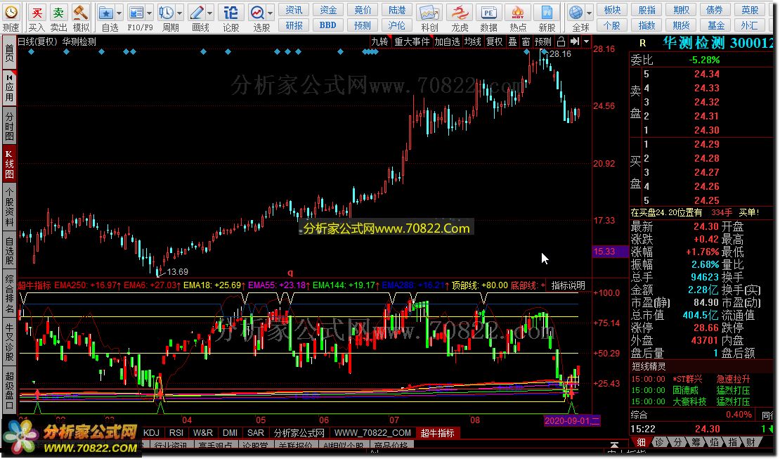Open 指标说明 indicator description
The height and width of the screenshot is (459, 780).
click(x=568, y=285)
